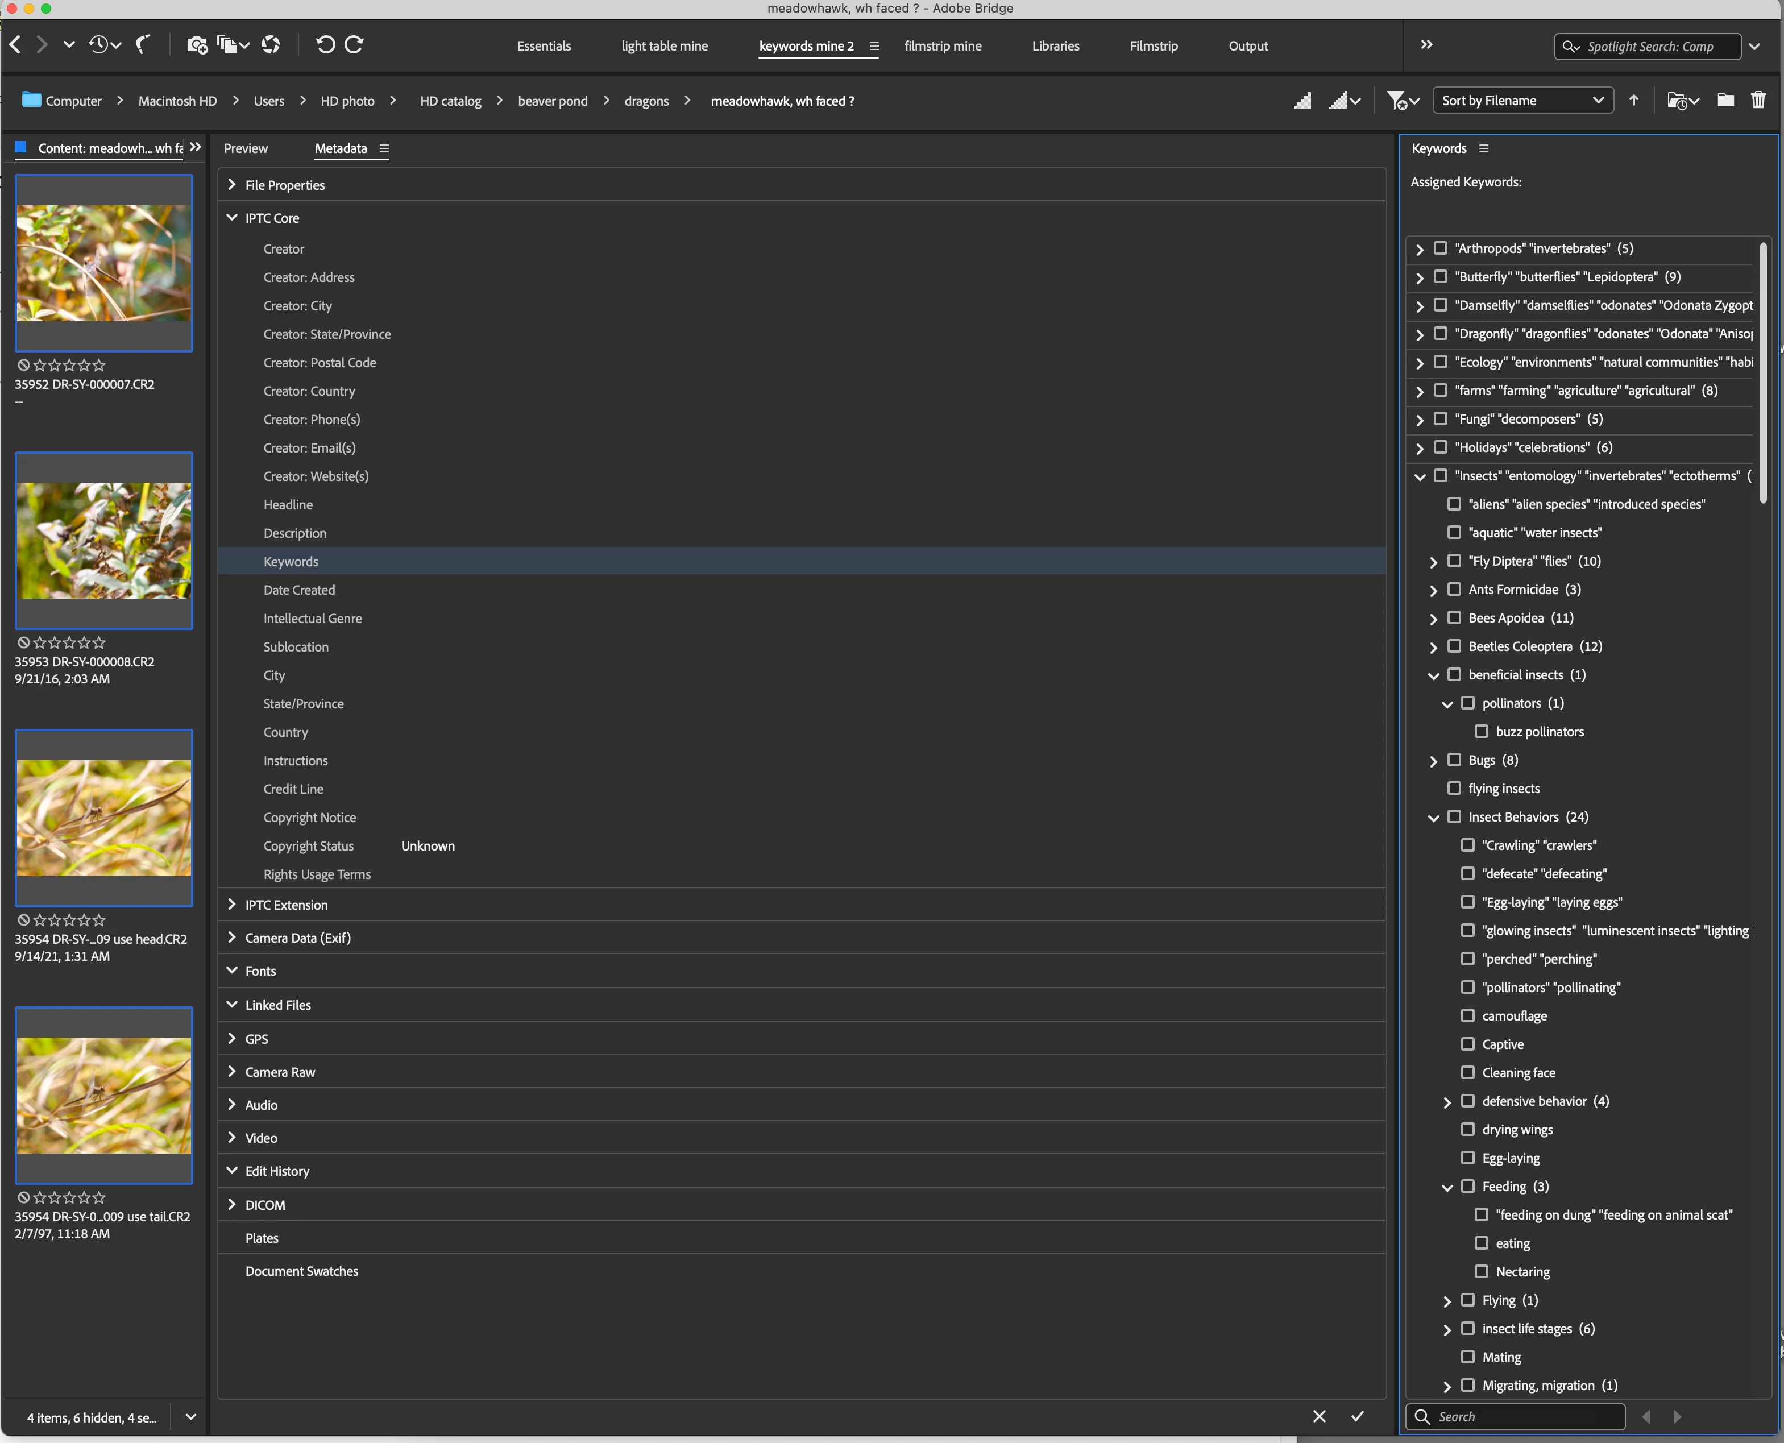Screen dimensions: 1784x1443
Task: Click the delete item trash icon
Action: tap(1757, 101)
